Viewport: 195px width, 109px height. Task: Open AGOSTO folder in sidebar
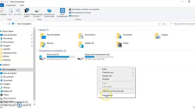7,49
